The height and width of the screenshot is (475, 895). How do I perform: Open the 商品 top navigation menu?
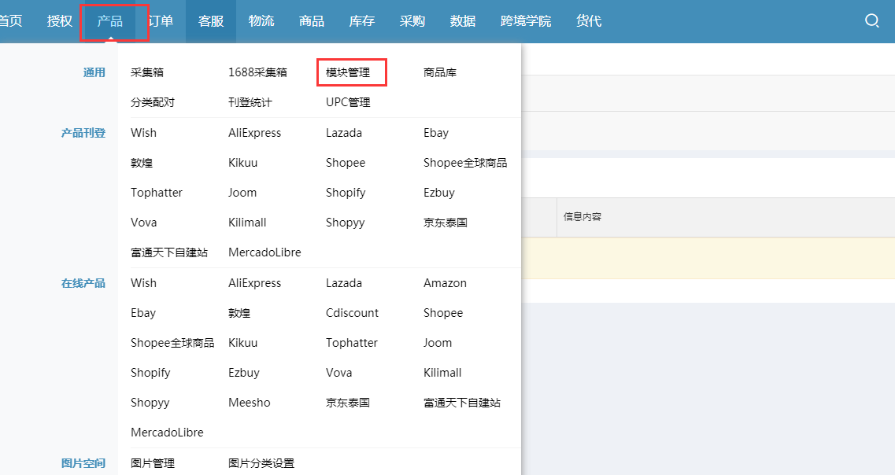[312, 21]
